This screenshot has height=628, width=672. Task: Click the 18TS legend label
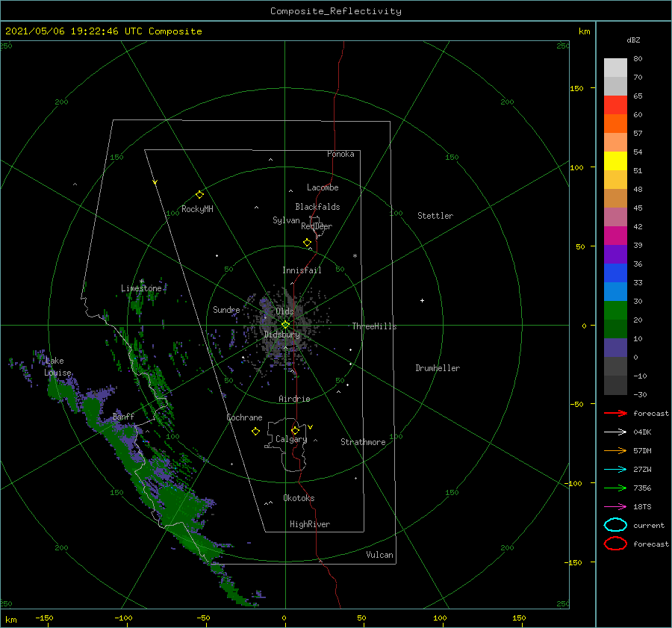[x=642, y=507]
